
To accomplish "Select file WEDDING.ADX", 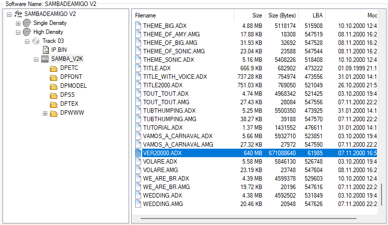I will 162,195.
